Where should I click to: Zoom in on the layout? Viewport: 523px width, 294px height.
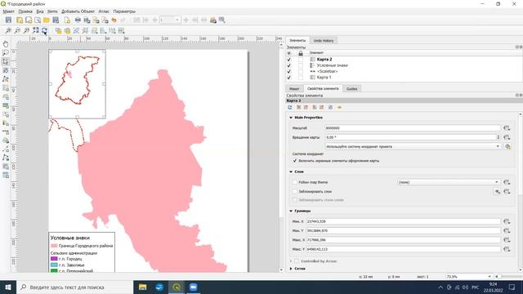click(8, 31)
